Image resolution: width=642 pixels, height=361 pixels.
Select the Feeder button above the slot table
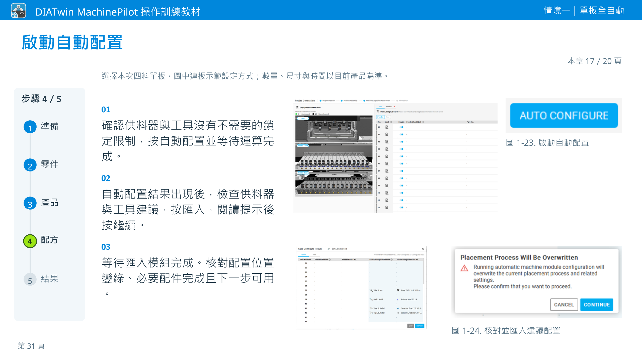[x=380, y=117]
